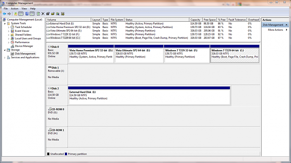Click the Event Viewer icon in tree

pyautogui.click(x=12, y=31)
